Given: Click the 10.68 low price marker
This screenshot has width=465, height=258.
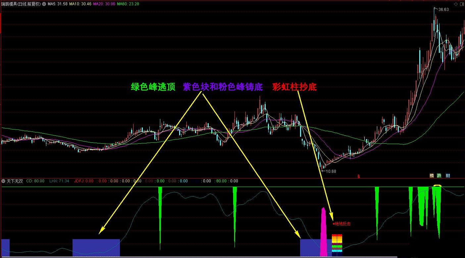Looking at the screenshot, I should 331,171.
